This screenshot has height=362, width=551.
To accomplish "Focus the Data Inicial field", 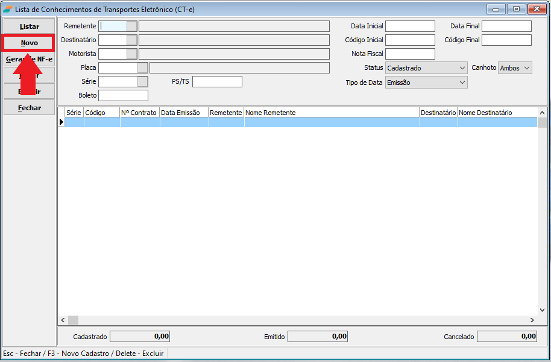I will point(410,26).
